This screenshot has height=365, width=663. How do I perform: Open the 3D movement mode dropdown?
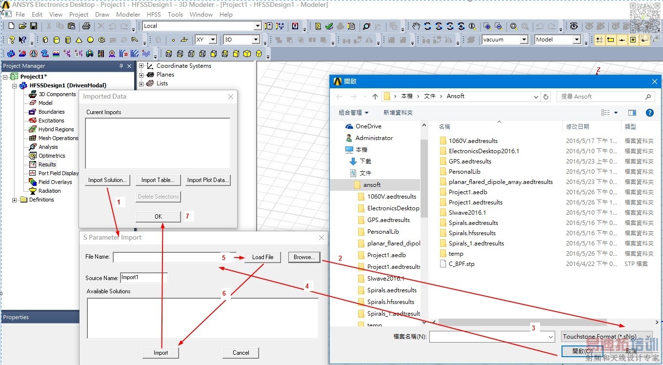(255, 40)
